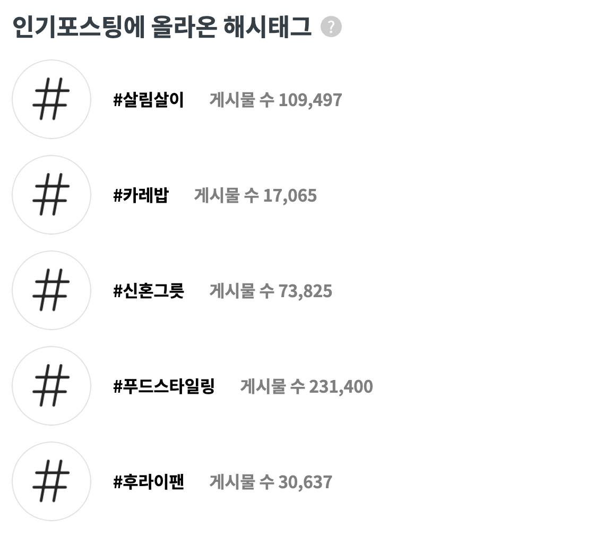This screenshot has width=604, height=536.
Task: Click the hash icon beside #신혼그릇
Action: point(51,290)
